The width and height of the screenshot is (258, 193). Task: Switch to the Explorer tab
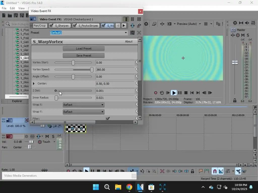pos(17,101)
